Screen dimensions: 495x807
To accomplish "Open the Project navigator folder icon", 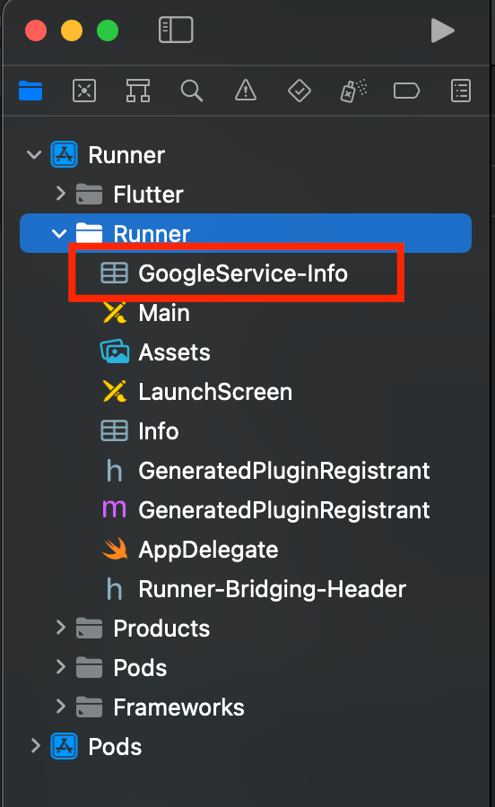I will [30, 91].
